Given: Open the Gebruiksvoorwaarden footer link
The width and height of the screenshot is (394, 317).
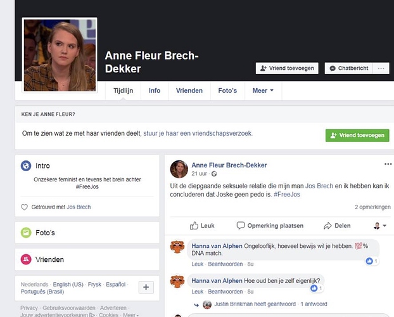Looking at the screenshot, I should pyautogui.click(x=69, y=308).
